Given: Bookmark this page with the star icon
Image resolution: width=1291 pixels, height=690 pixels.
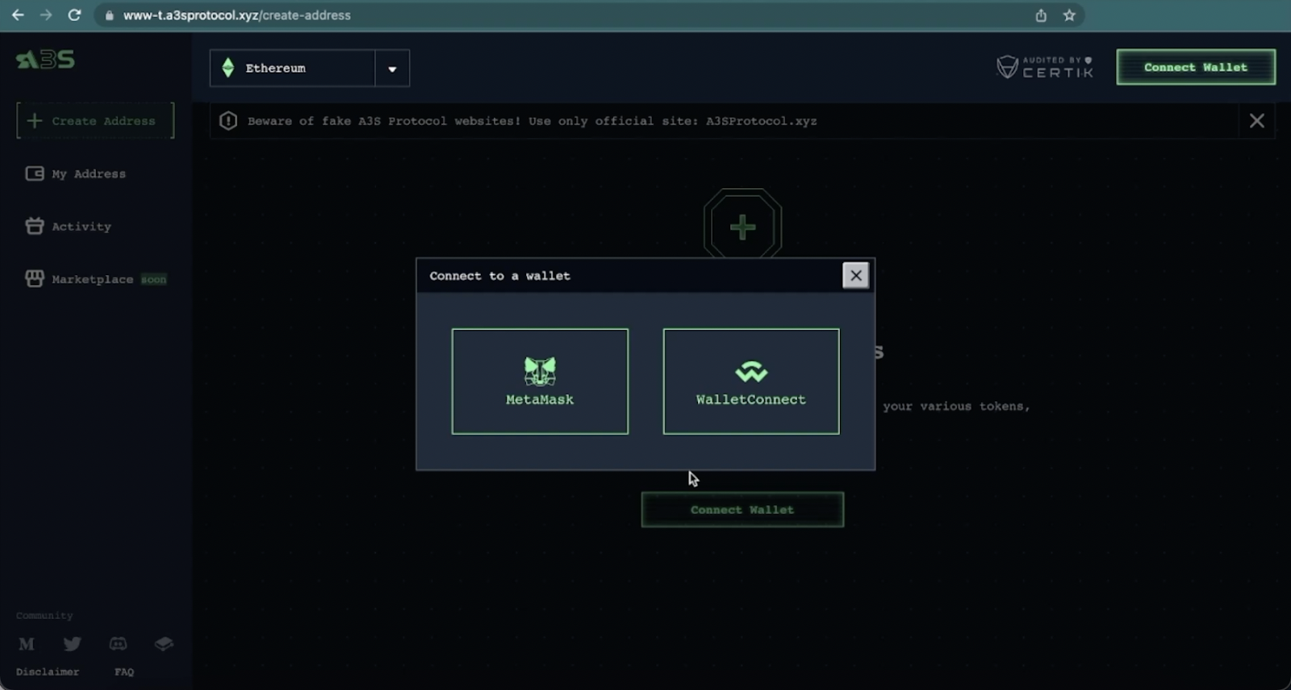Looking at the screenshot, I should click(x=1069, y=15).
